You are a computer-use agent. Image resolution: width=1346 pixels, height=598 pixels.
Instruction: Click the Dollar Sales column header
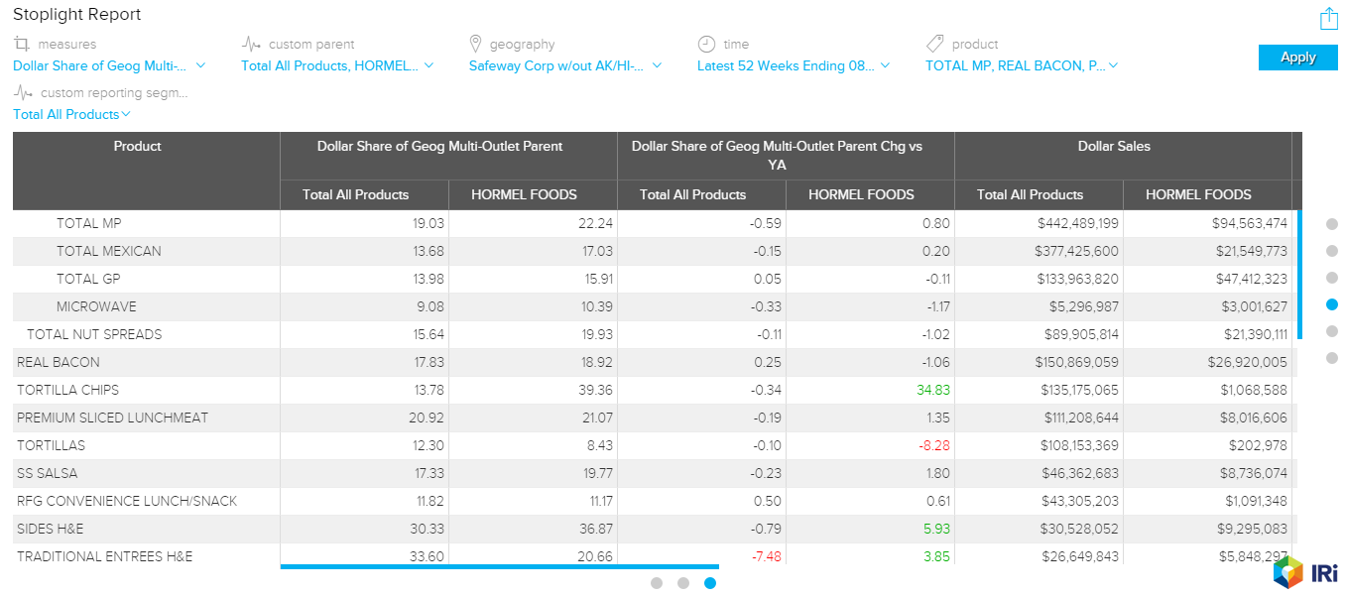[x=1114, y=147]
